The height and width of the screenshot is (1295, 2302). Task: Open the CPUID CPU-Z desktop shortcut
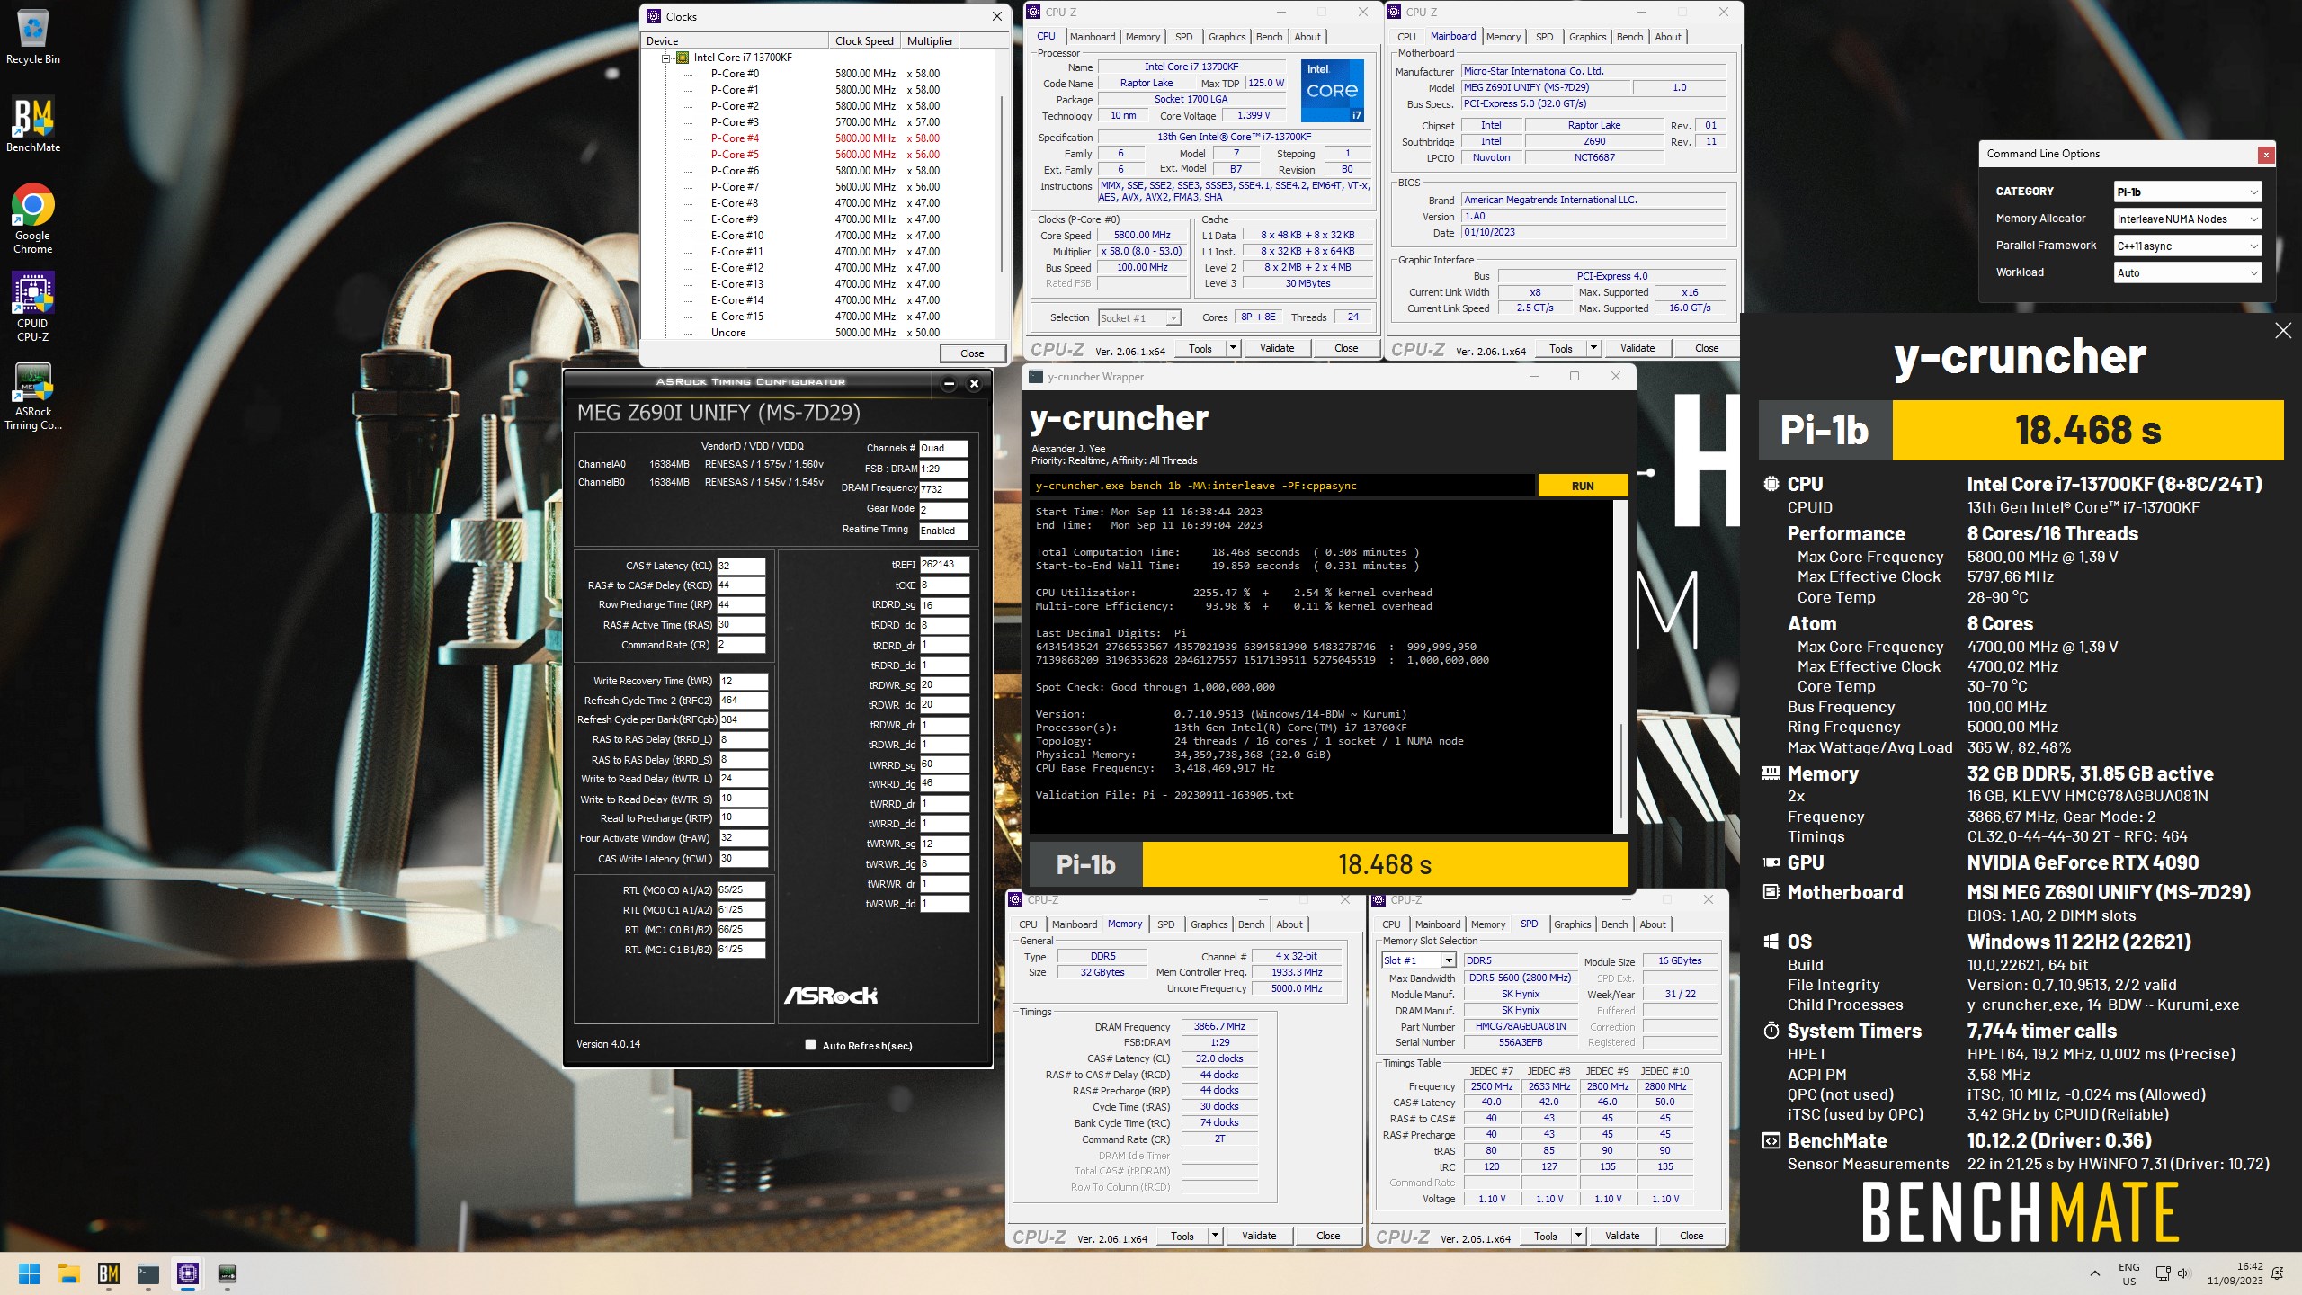pos(32,306)
